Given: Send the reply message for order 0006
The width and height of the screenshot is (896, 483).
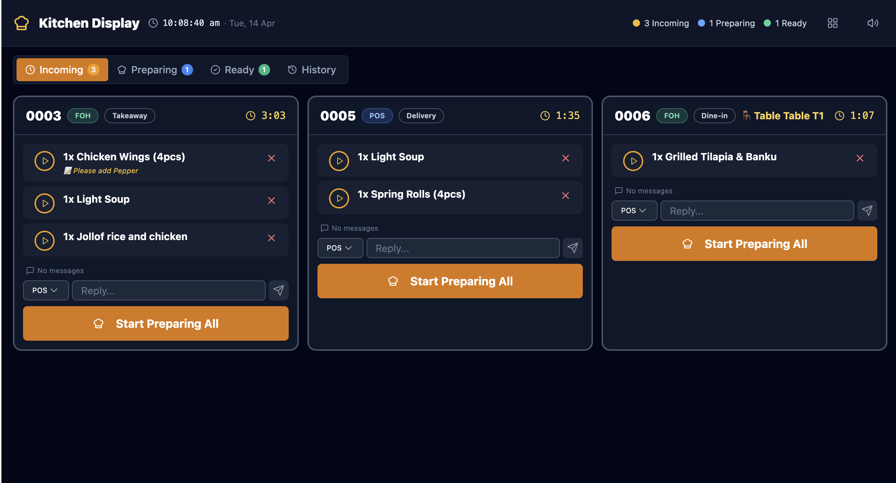Looking at the screenshot, I should (867, 211).
